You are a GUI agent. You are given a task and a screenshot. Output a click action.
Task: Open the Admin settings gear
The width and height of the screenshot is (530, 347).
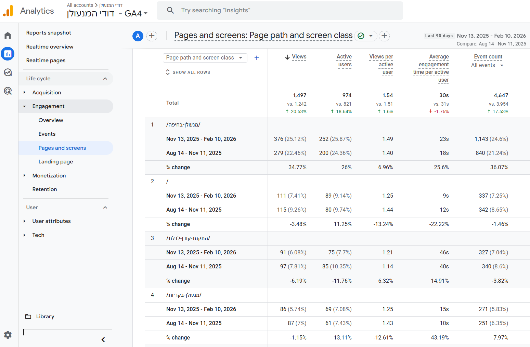click(x=8, y=335)
